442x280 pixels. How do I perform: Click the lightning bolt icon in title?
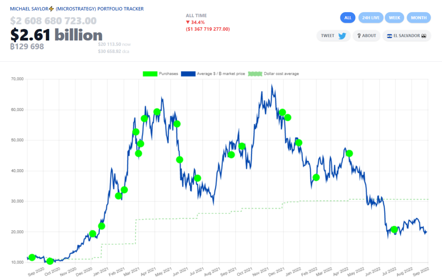coord(51,9)
